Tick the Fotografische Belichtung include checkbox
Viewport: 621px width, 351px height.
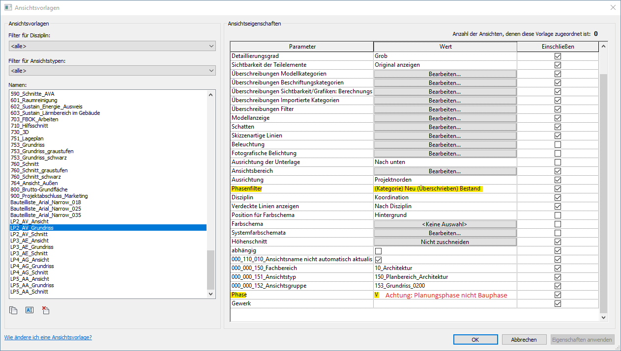coord(558,154)
